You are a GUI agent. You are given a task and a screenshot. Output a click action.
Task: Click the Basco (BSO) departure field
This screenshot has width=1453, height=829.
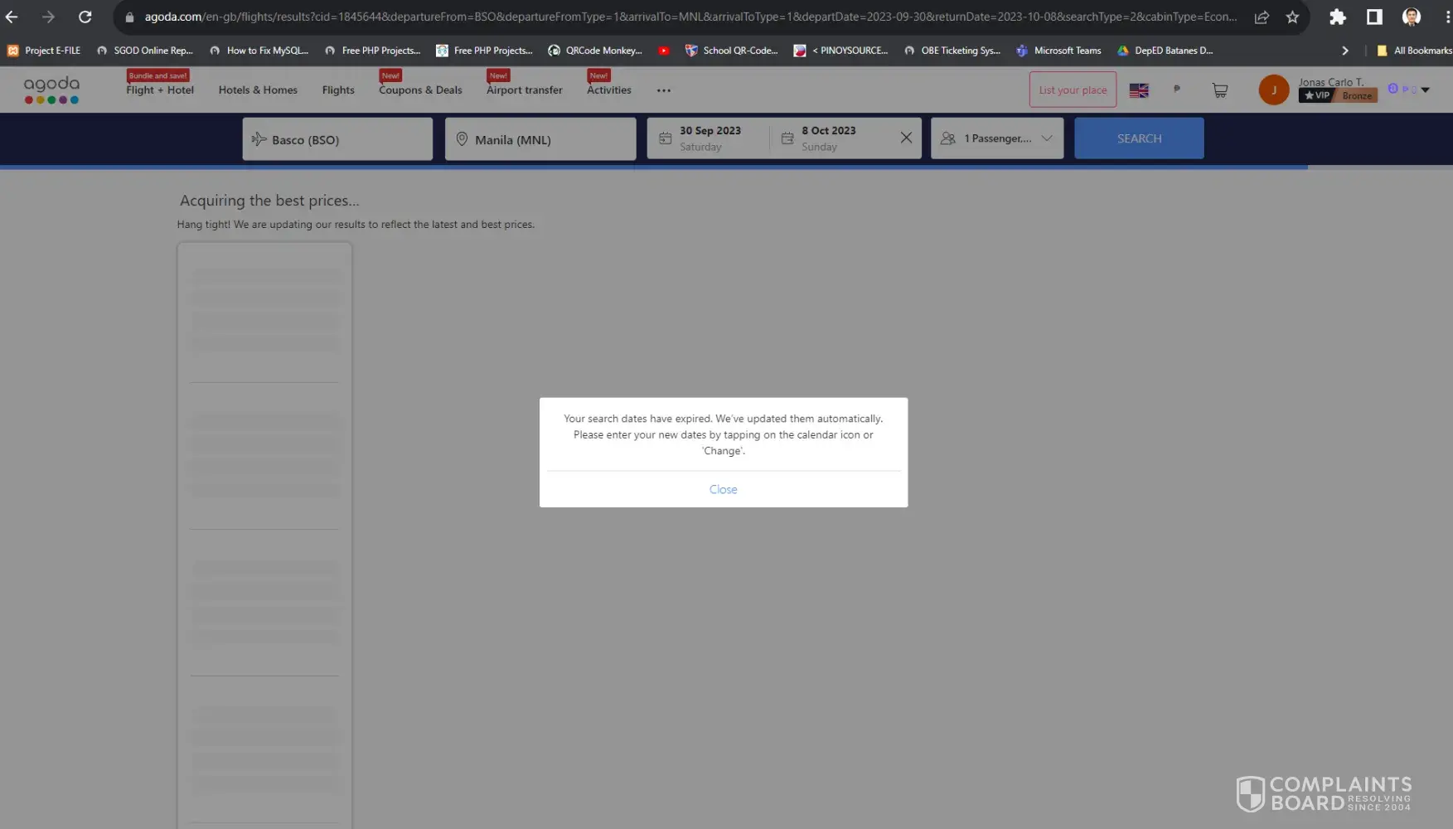click(337, 139)
